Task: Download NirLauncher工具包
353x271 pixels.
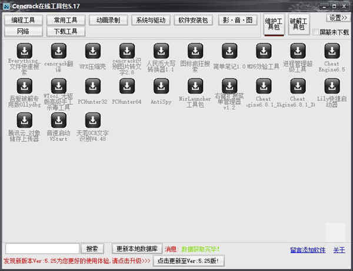Action: 195,86
